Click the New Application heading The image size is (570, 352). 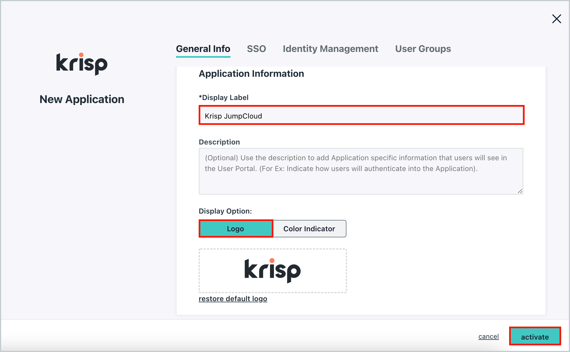82,99
